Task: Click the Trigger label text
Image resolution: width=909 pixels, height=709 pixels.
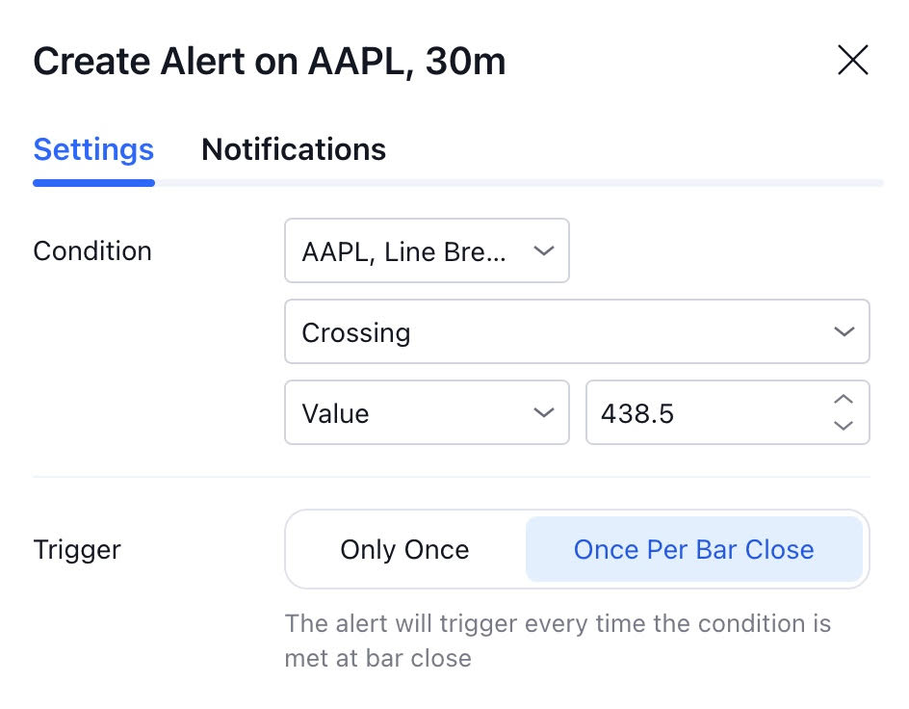Action: (x=77, y=550)
